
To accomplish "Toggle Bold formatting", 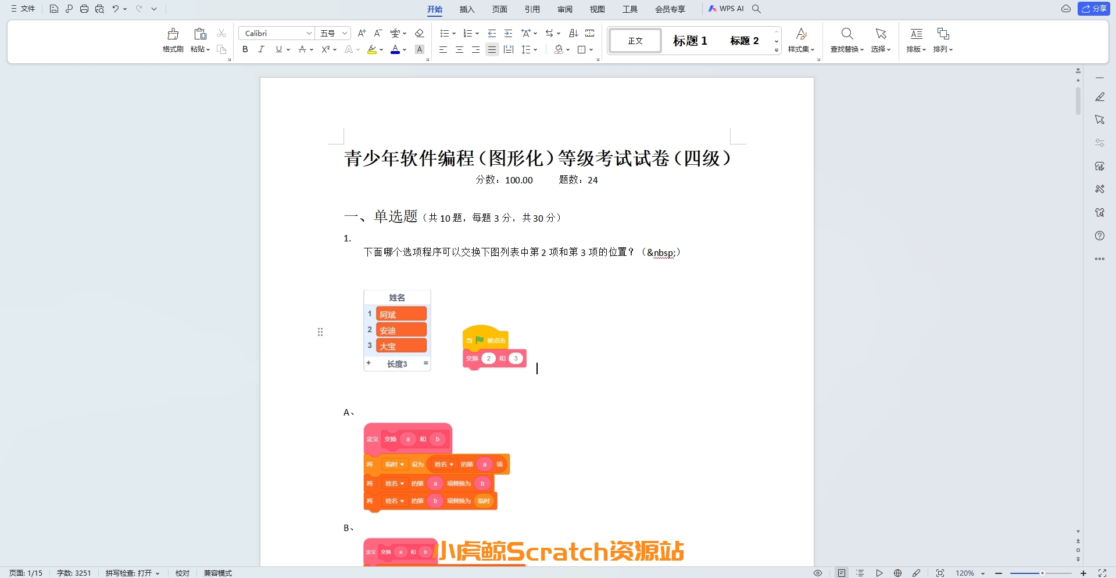I will point(245,49).
